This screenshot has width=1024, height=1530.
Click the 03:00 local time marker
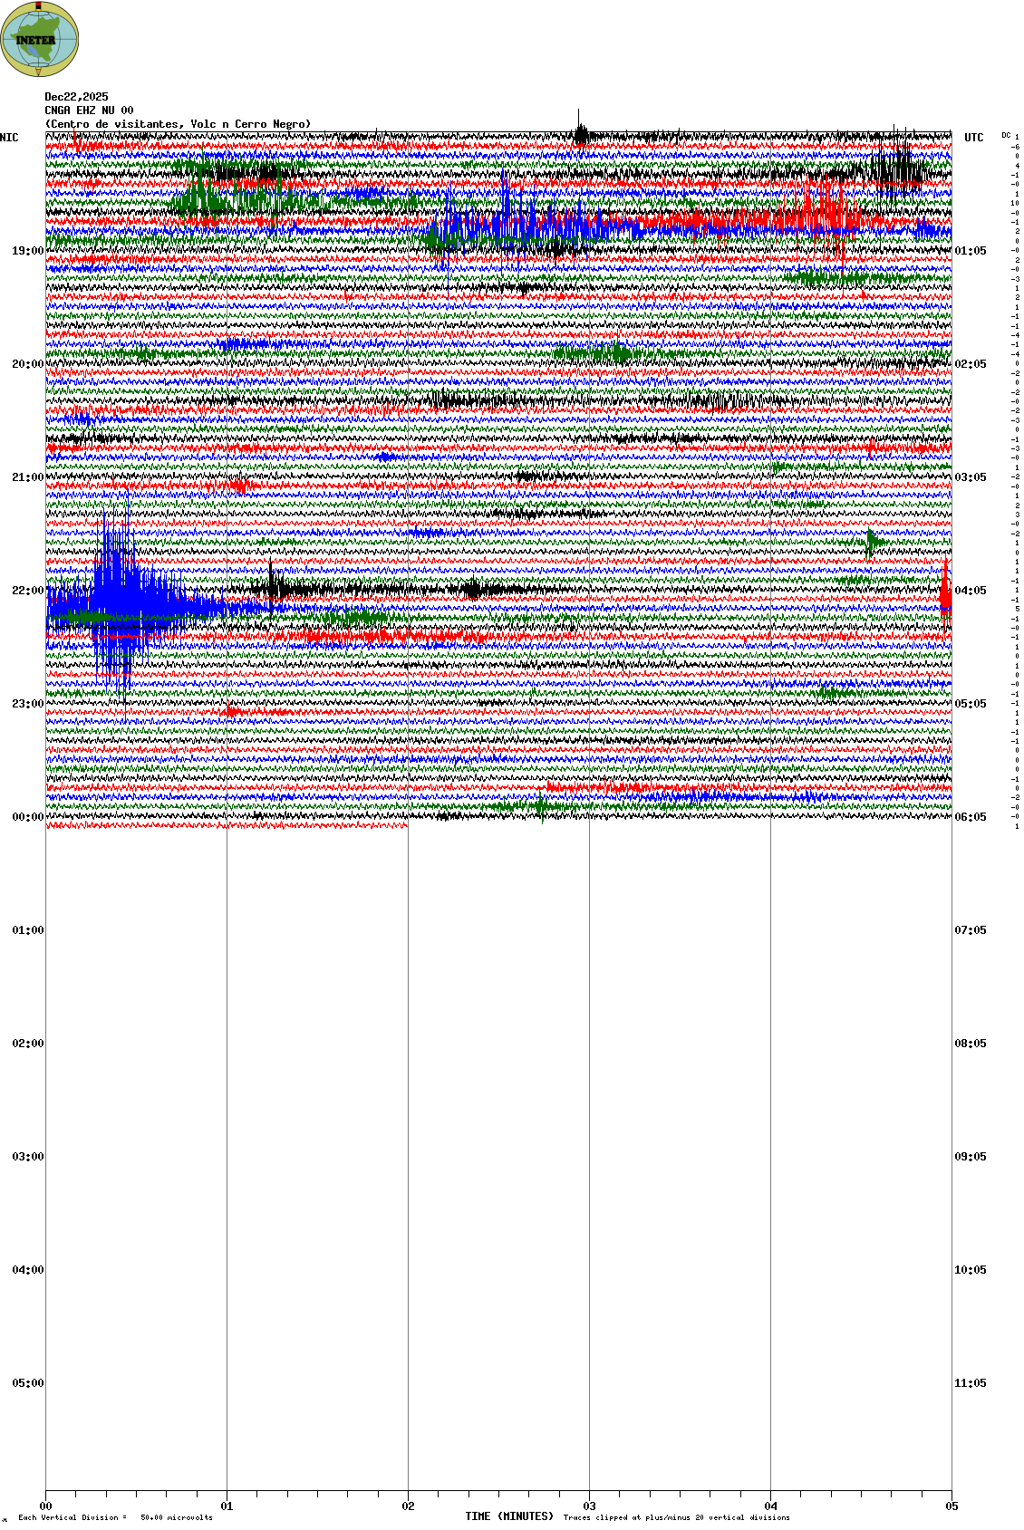pyautogui.click(x=27, y=1157)
